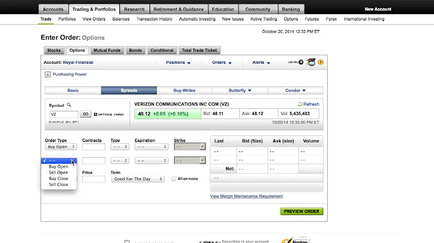Screen dimensions: 434x243
Task: Switch to the Buy-Writes tab
Action: (x=184, y=90)
